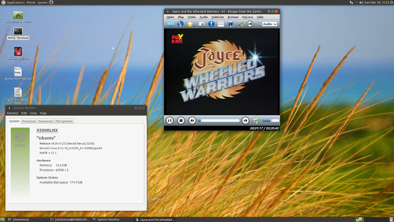Click the power/shutdown icon in top panel
Image resolution: width=394 pixels, height=222 pixels.
pos(391,3)
